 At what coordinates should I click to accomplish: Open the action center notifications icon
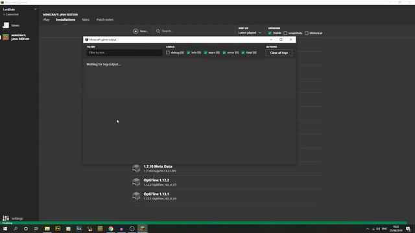pyautogui.click(x=408, y=228)
